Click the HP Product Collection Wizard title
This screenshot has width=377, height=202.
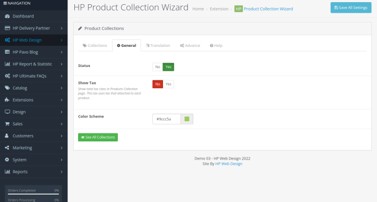pos(131,7)
